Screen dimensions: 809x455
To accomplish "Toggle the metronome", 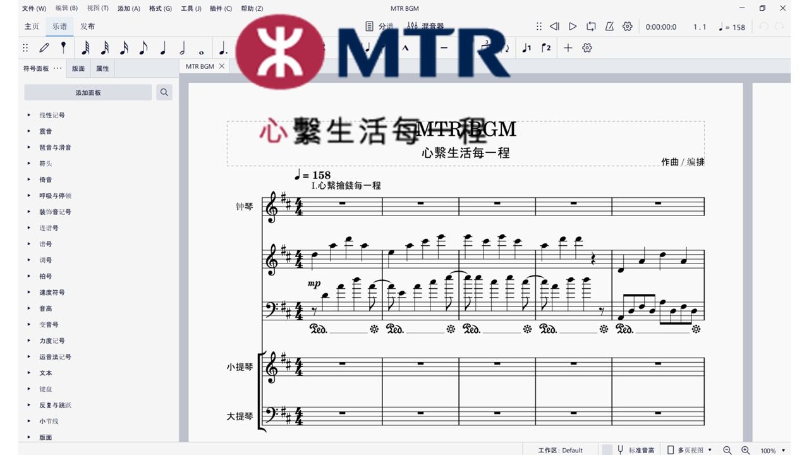I will (x=609, y=27).
